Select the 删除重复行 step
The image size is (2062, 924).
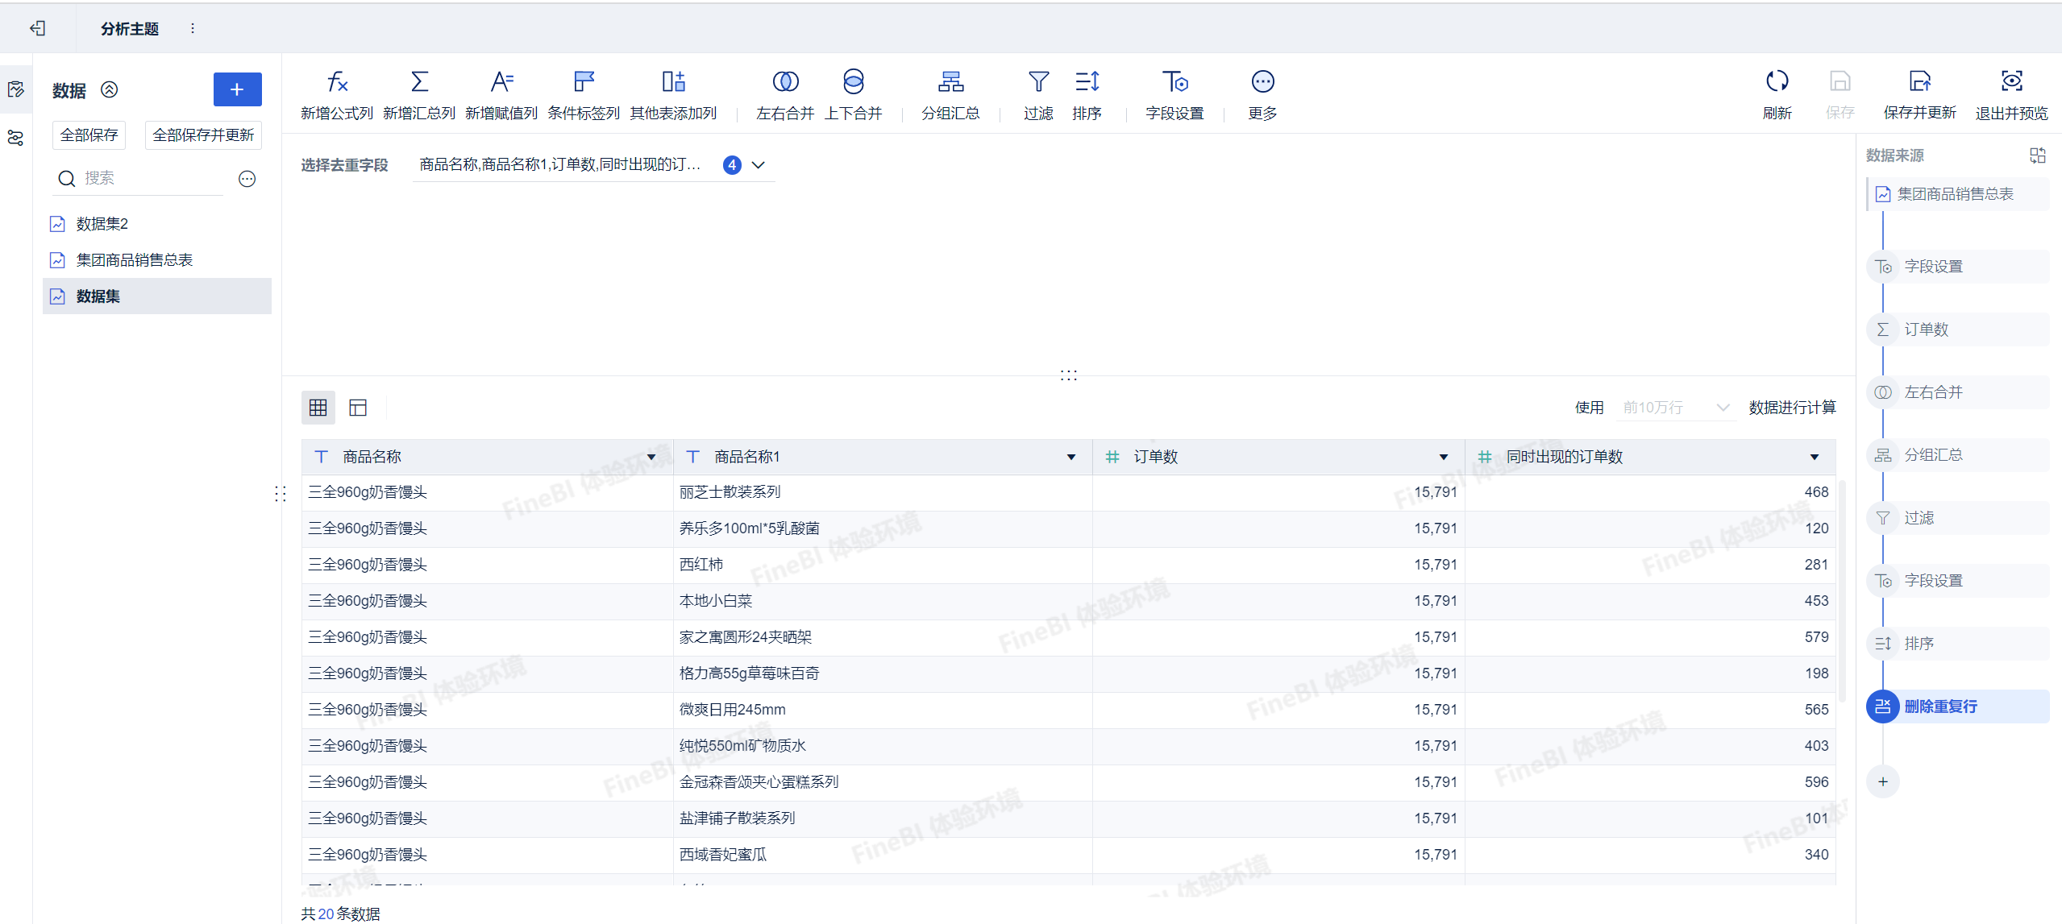point(1939,706)
